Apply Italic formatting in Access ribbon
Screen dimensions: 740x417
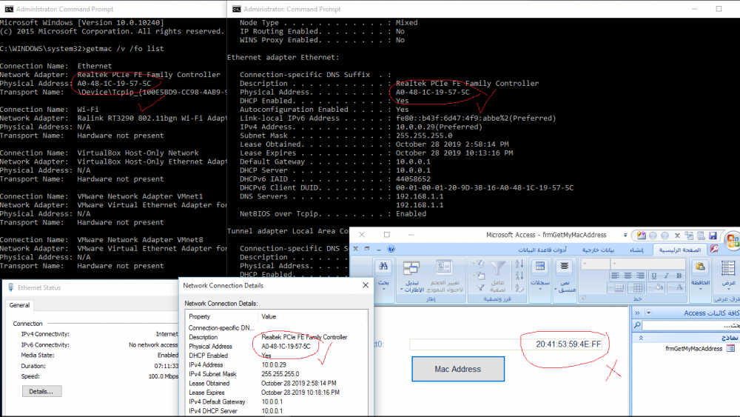(x=667, y=276)
